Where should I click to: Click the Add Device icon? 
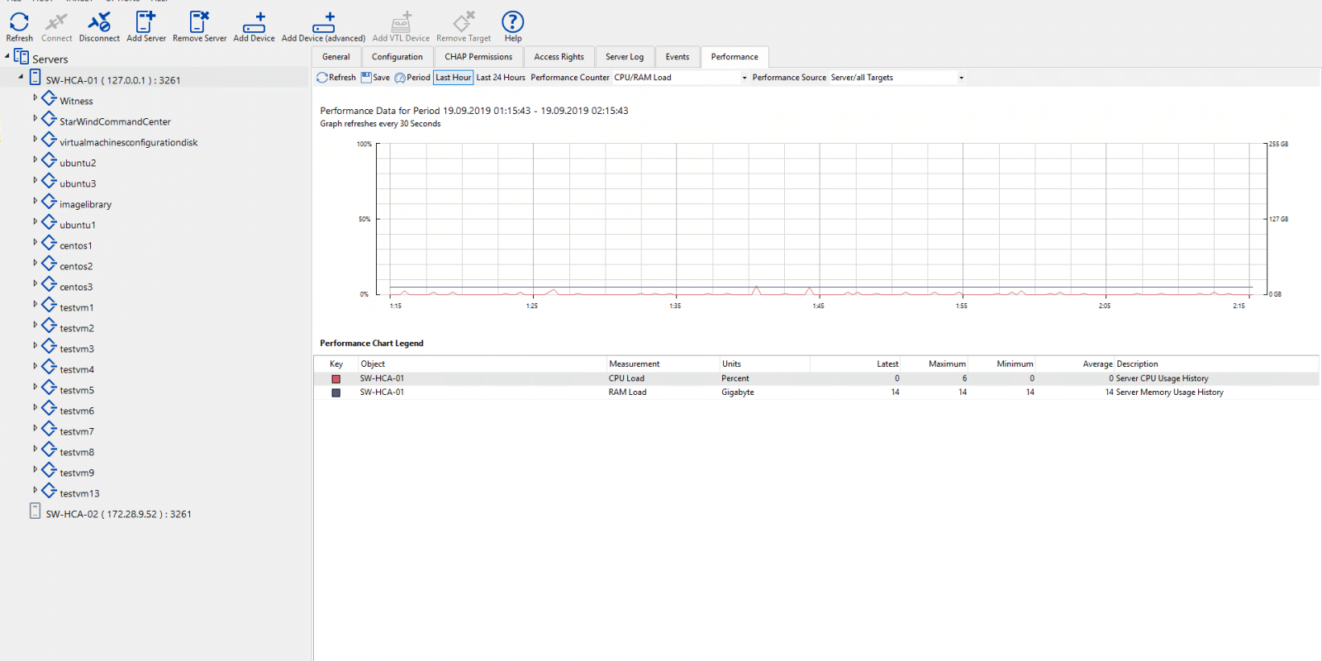[254, 22]
